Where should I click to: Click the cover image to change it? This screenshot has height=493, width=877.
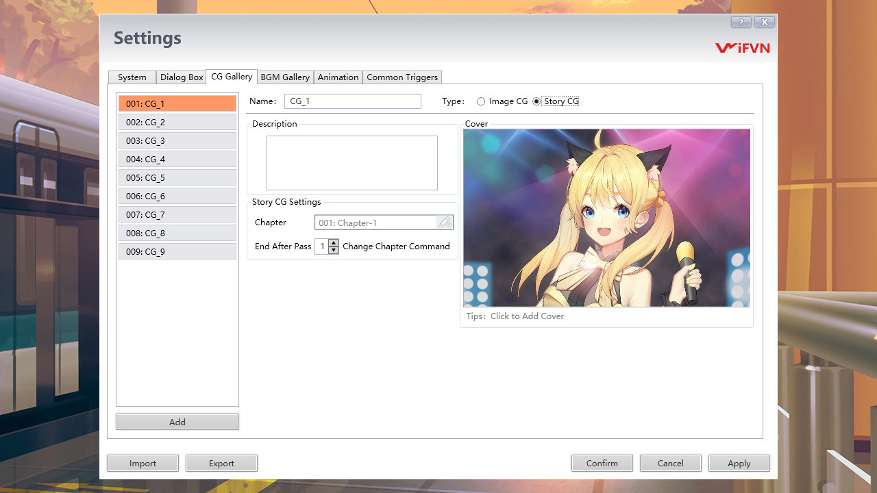click(x=606, y=217)
